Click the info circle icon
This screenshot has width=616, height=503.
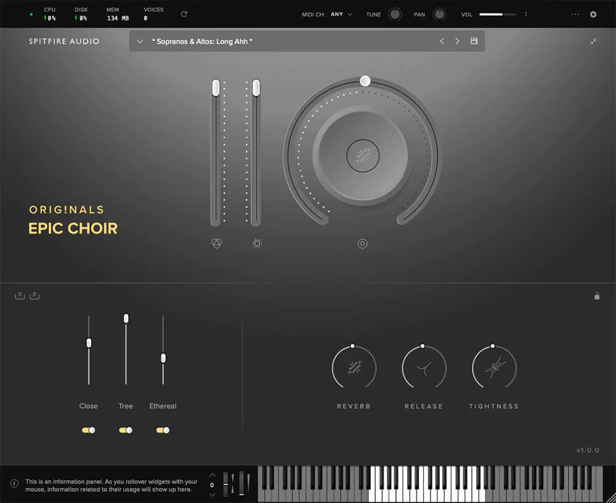(x=14, y=483)
